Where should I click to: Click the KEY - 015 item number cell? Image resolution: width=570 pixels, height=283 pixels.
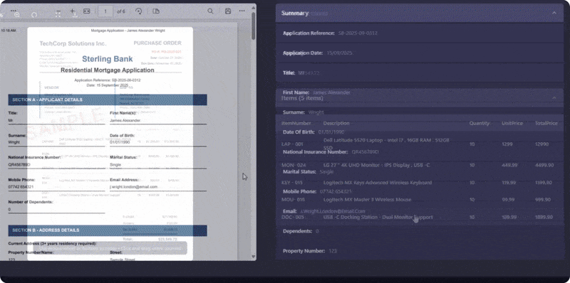(292, 183)
